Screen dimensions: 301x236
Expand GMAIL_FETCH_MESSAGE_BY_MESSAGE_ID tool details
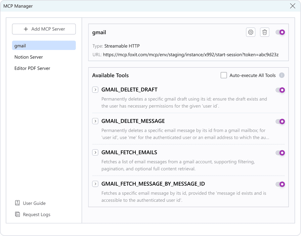95,184
